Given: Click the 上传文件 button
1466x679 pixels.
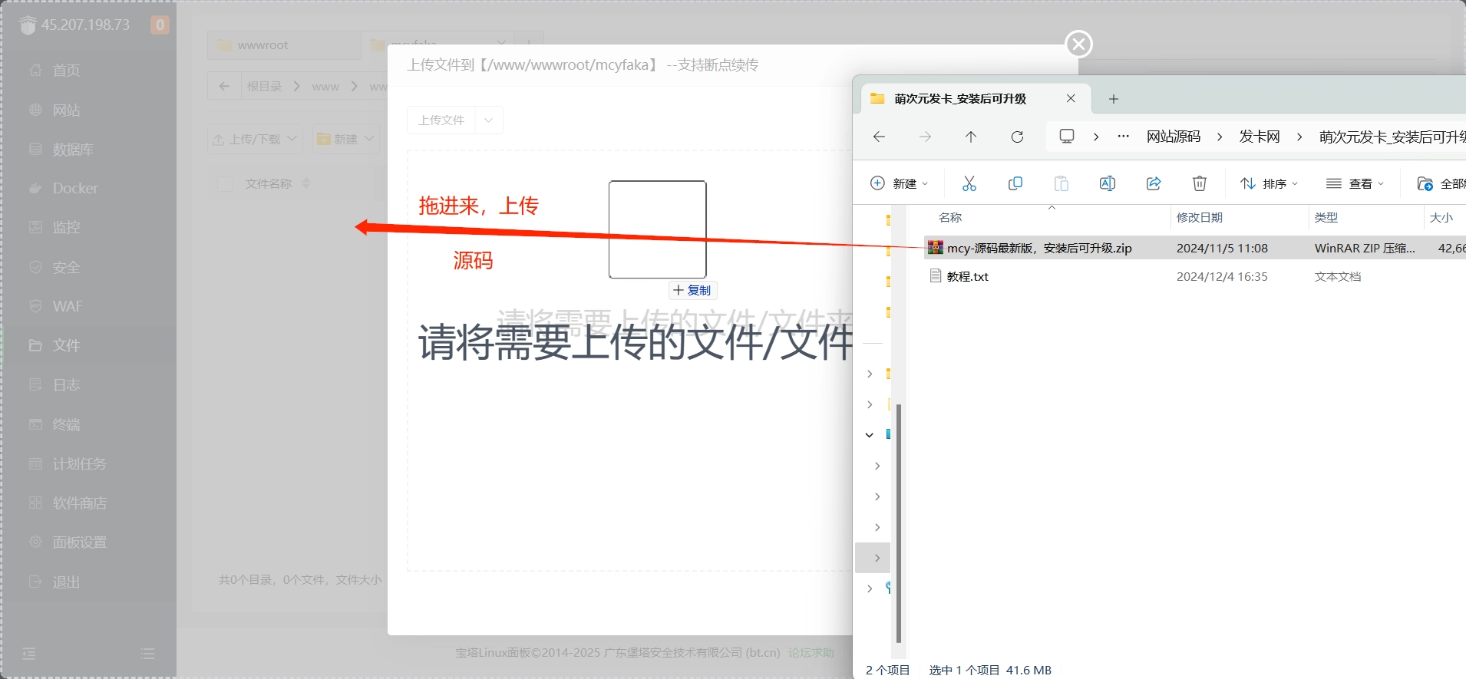Looking at the screenshot, I should pos(441,120).
